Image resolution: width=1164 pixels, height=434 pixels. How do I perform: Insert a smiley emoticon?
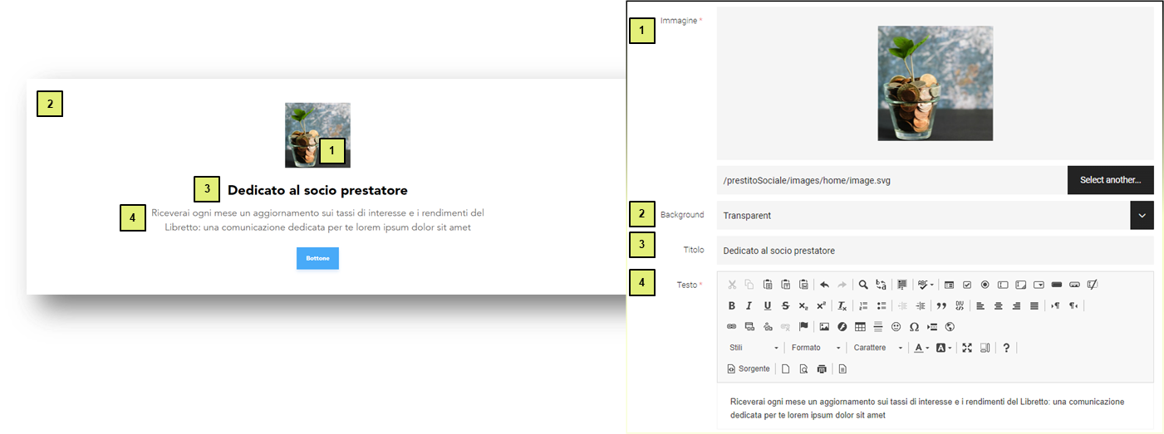click(896, 326)
